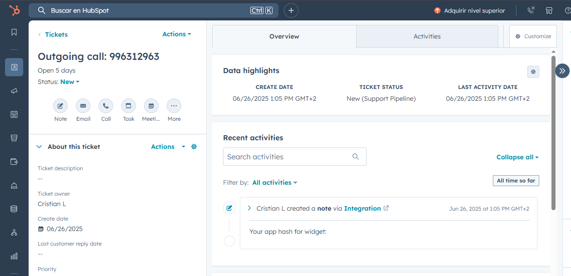Click ticket owner value Cristian L

tap(52, 204)
